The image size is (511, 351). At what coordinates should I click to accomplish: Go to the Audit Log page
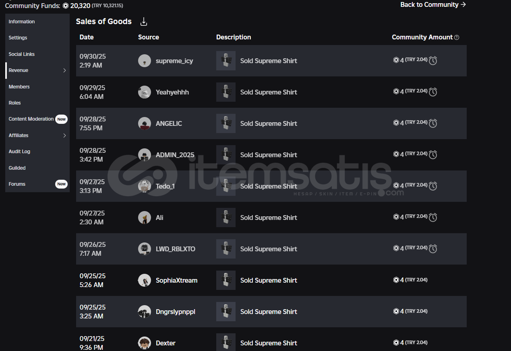click(19, 152)
